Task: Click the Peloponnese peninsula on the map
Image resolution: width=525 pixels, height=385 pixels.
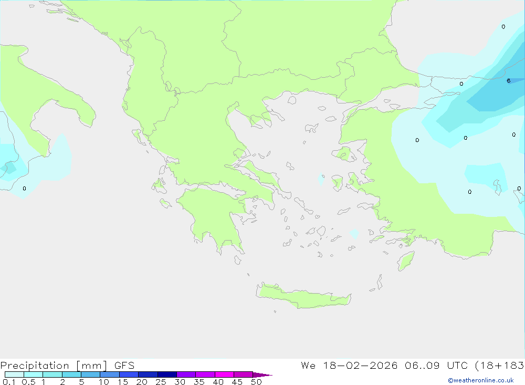Action: pyautogui.click(x=214, y=217)
